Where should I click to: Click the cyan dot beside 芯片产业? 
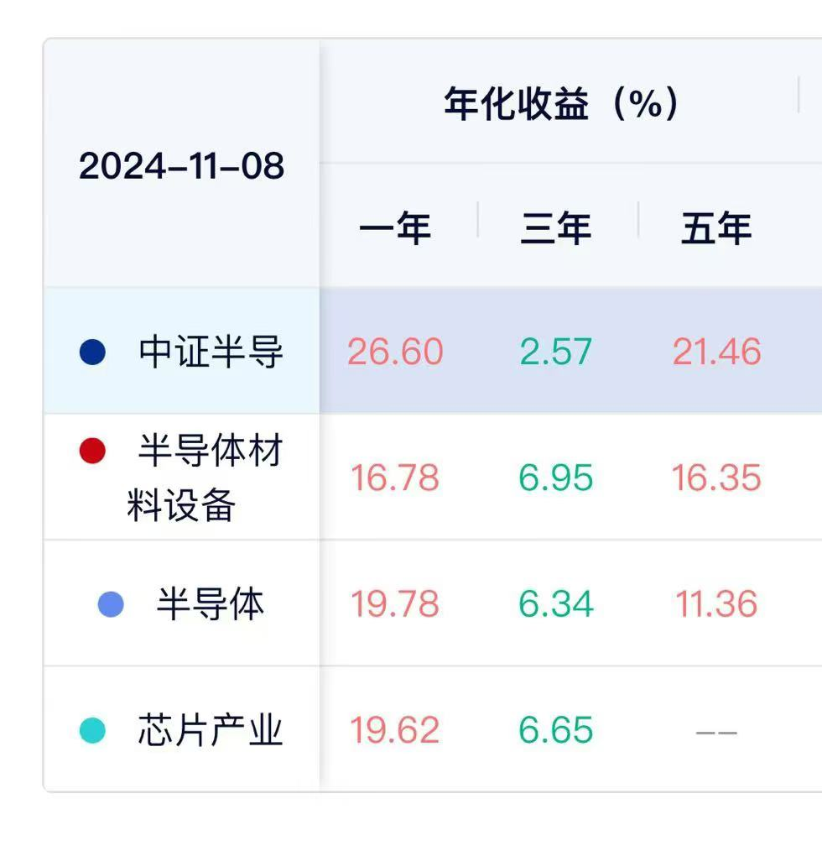click(92, 730)
